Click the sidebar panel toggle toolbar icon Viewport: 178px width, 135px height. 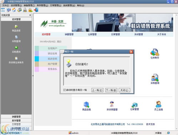[3, 10]
